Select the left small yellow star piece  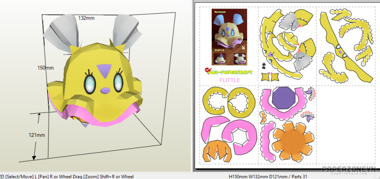point(266,77)
